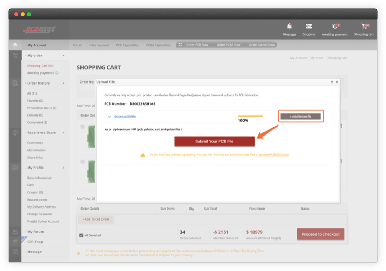Select Order PCB Now
The width and height of the screenshot is (386, 271).
point(197,45)
